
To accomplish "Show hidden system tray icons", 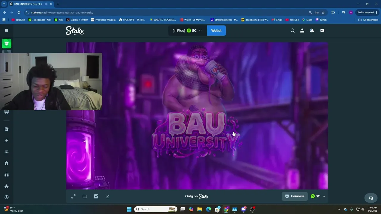I will point(339,209).
